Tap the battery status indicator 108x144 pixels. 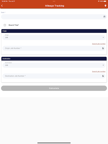click(105, 1)
